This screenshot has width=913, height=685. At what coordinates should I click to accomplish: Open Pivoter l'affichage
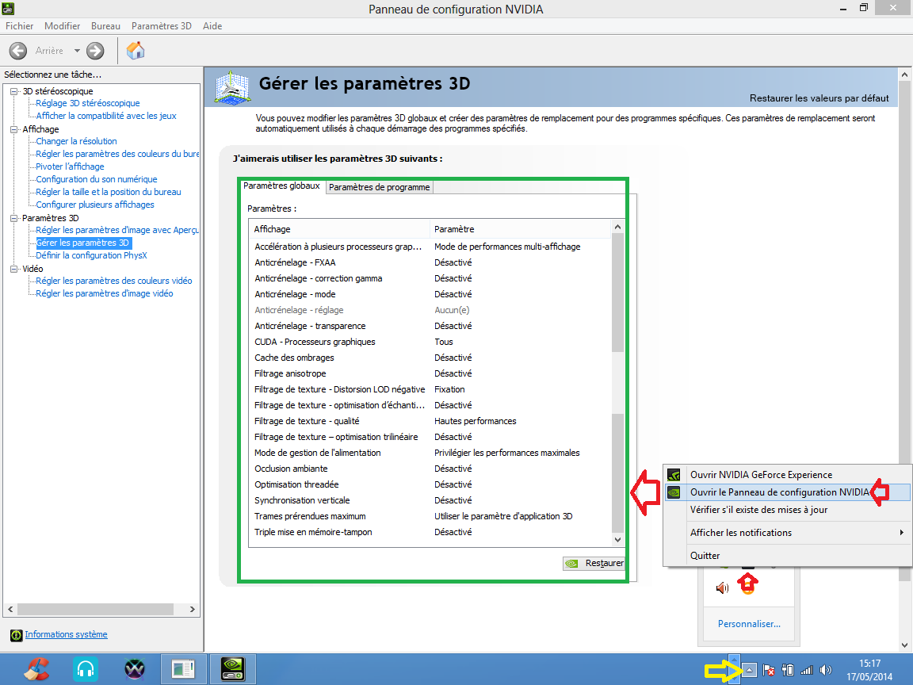coord(70,166)
